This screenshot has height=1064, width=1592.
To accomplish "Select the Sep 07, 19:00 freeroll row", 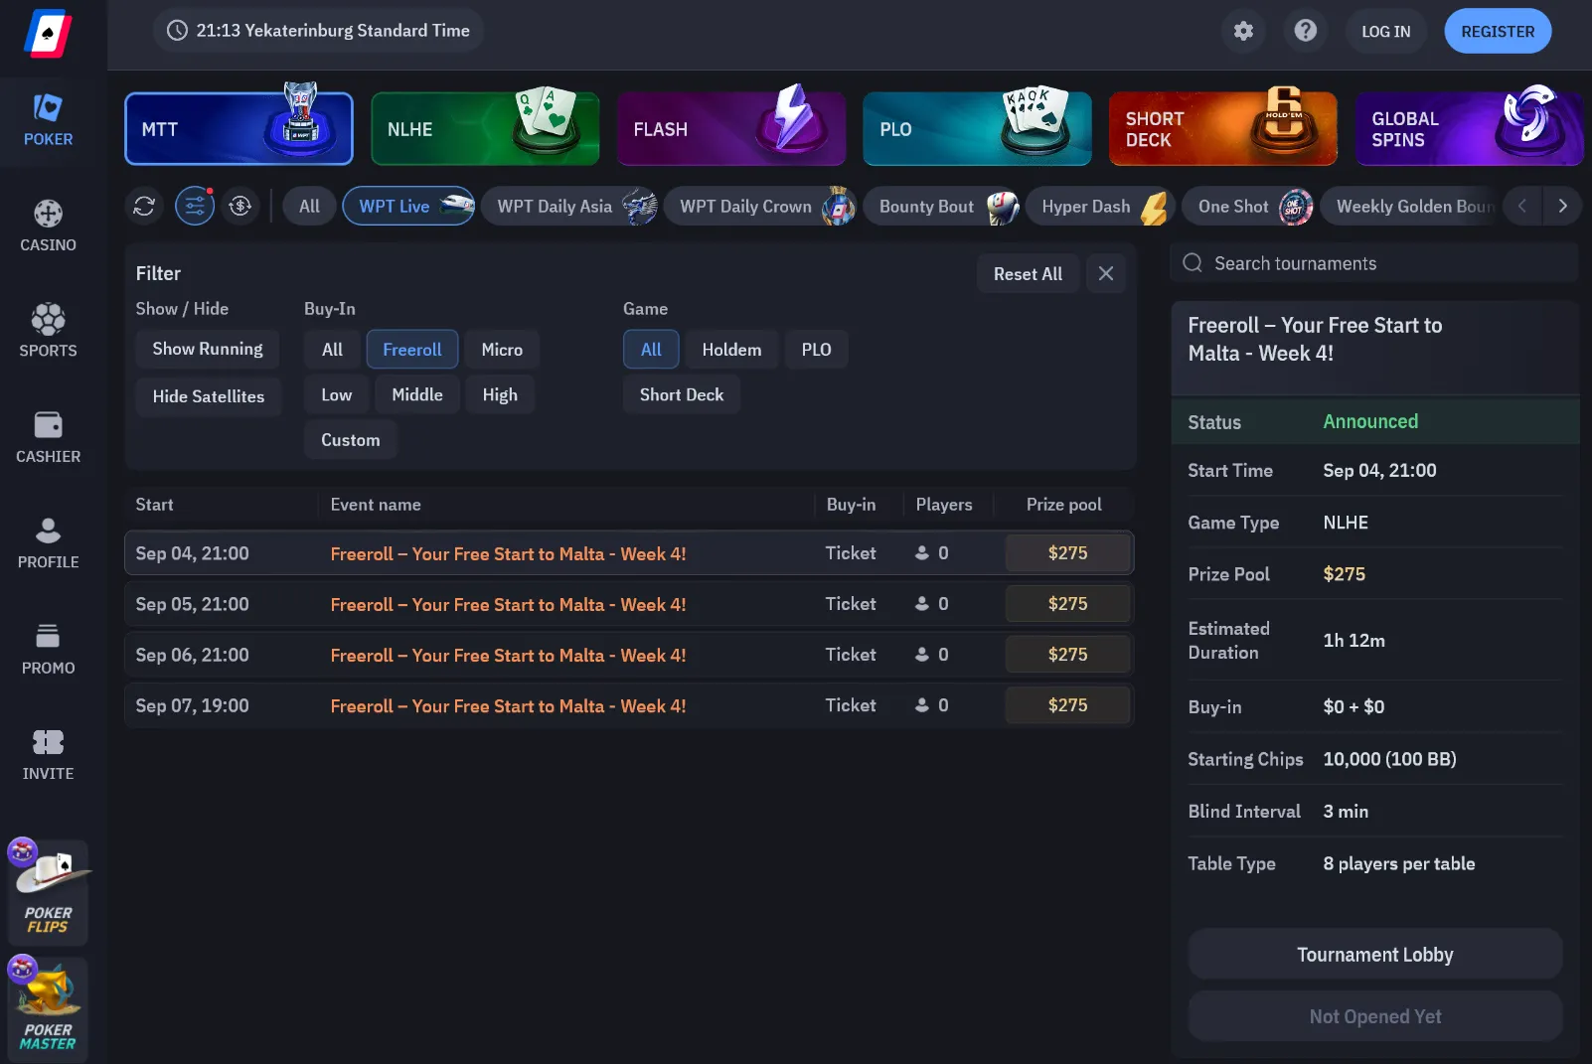I will pos(629,705).
